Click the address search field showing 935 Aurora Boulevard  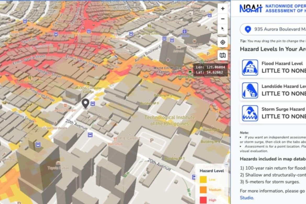tap(273, 29)
